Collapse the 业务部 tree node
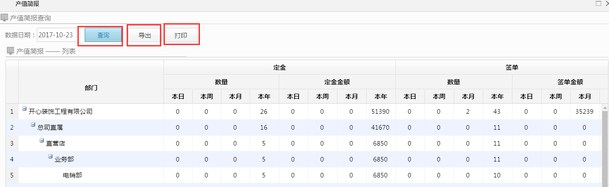 50,157
